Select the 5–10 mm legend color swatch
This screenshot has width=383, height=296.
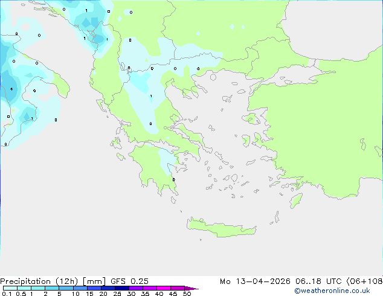66,288
